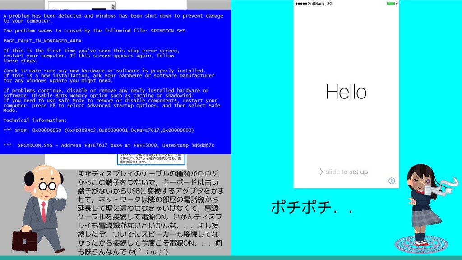Click the PAGE_FAULT_IN_NONPAGED_AREA error line
Screen dimensions: 462x260
coord(42,41)
